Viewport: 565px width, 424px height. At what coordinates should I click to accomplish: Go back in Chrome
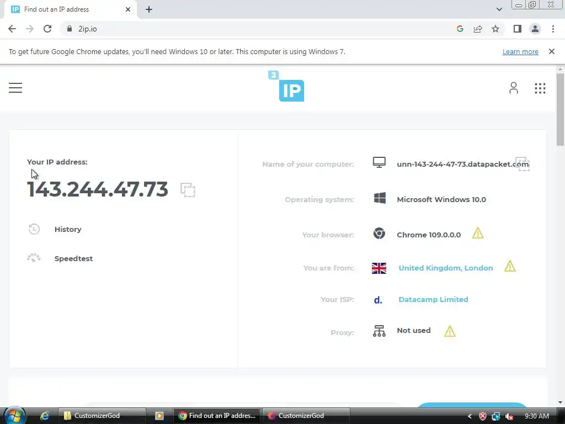click(x=12, y=29)
